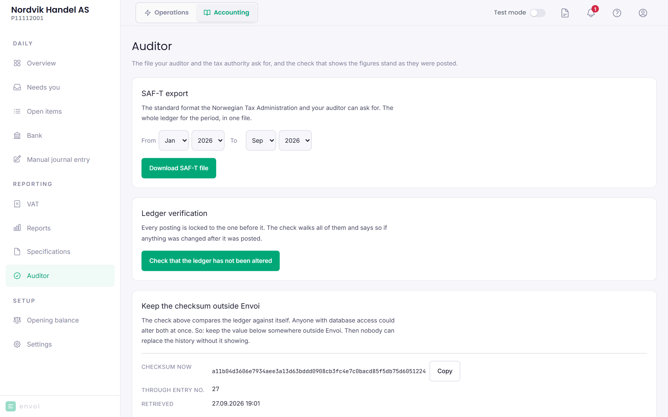The width and height of the screenshot is (668, 417).
Task: Open the To year dropdown showing 2026
Action: [295, 141]
